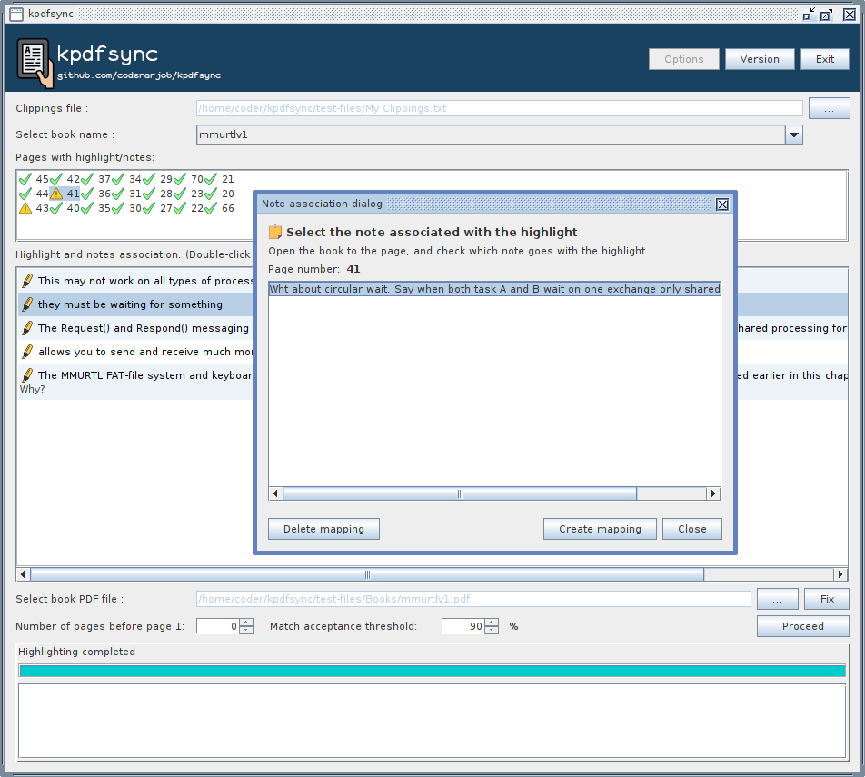Select highlight 'they must be waiting for something'
The width and height of the screenshot is (865, 777).
tap(130, 304)
